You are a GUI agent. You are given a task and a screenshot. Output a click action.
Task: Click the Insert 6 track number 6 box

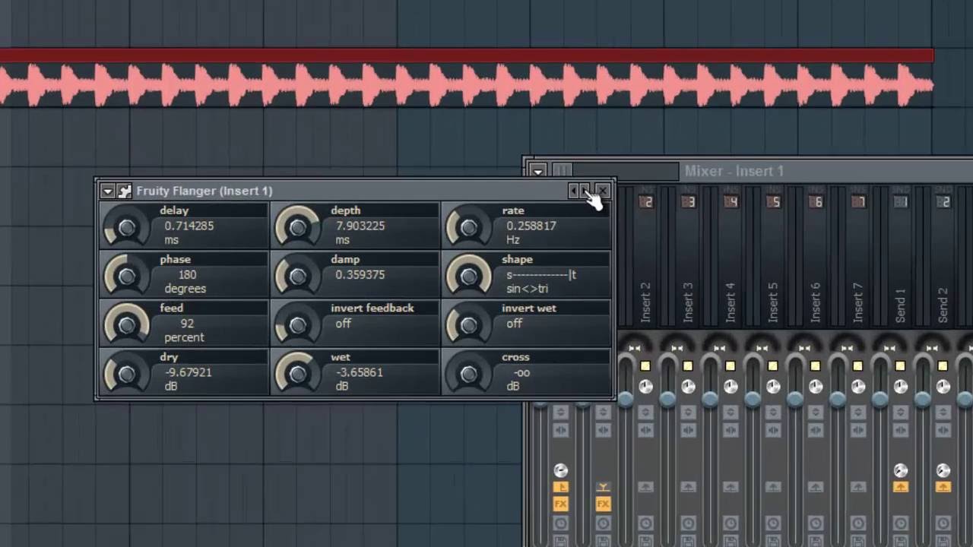pyautogui.click(x=816, y=202)
